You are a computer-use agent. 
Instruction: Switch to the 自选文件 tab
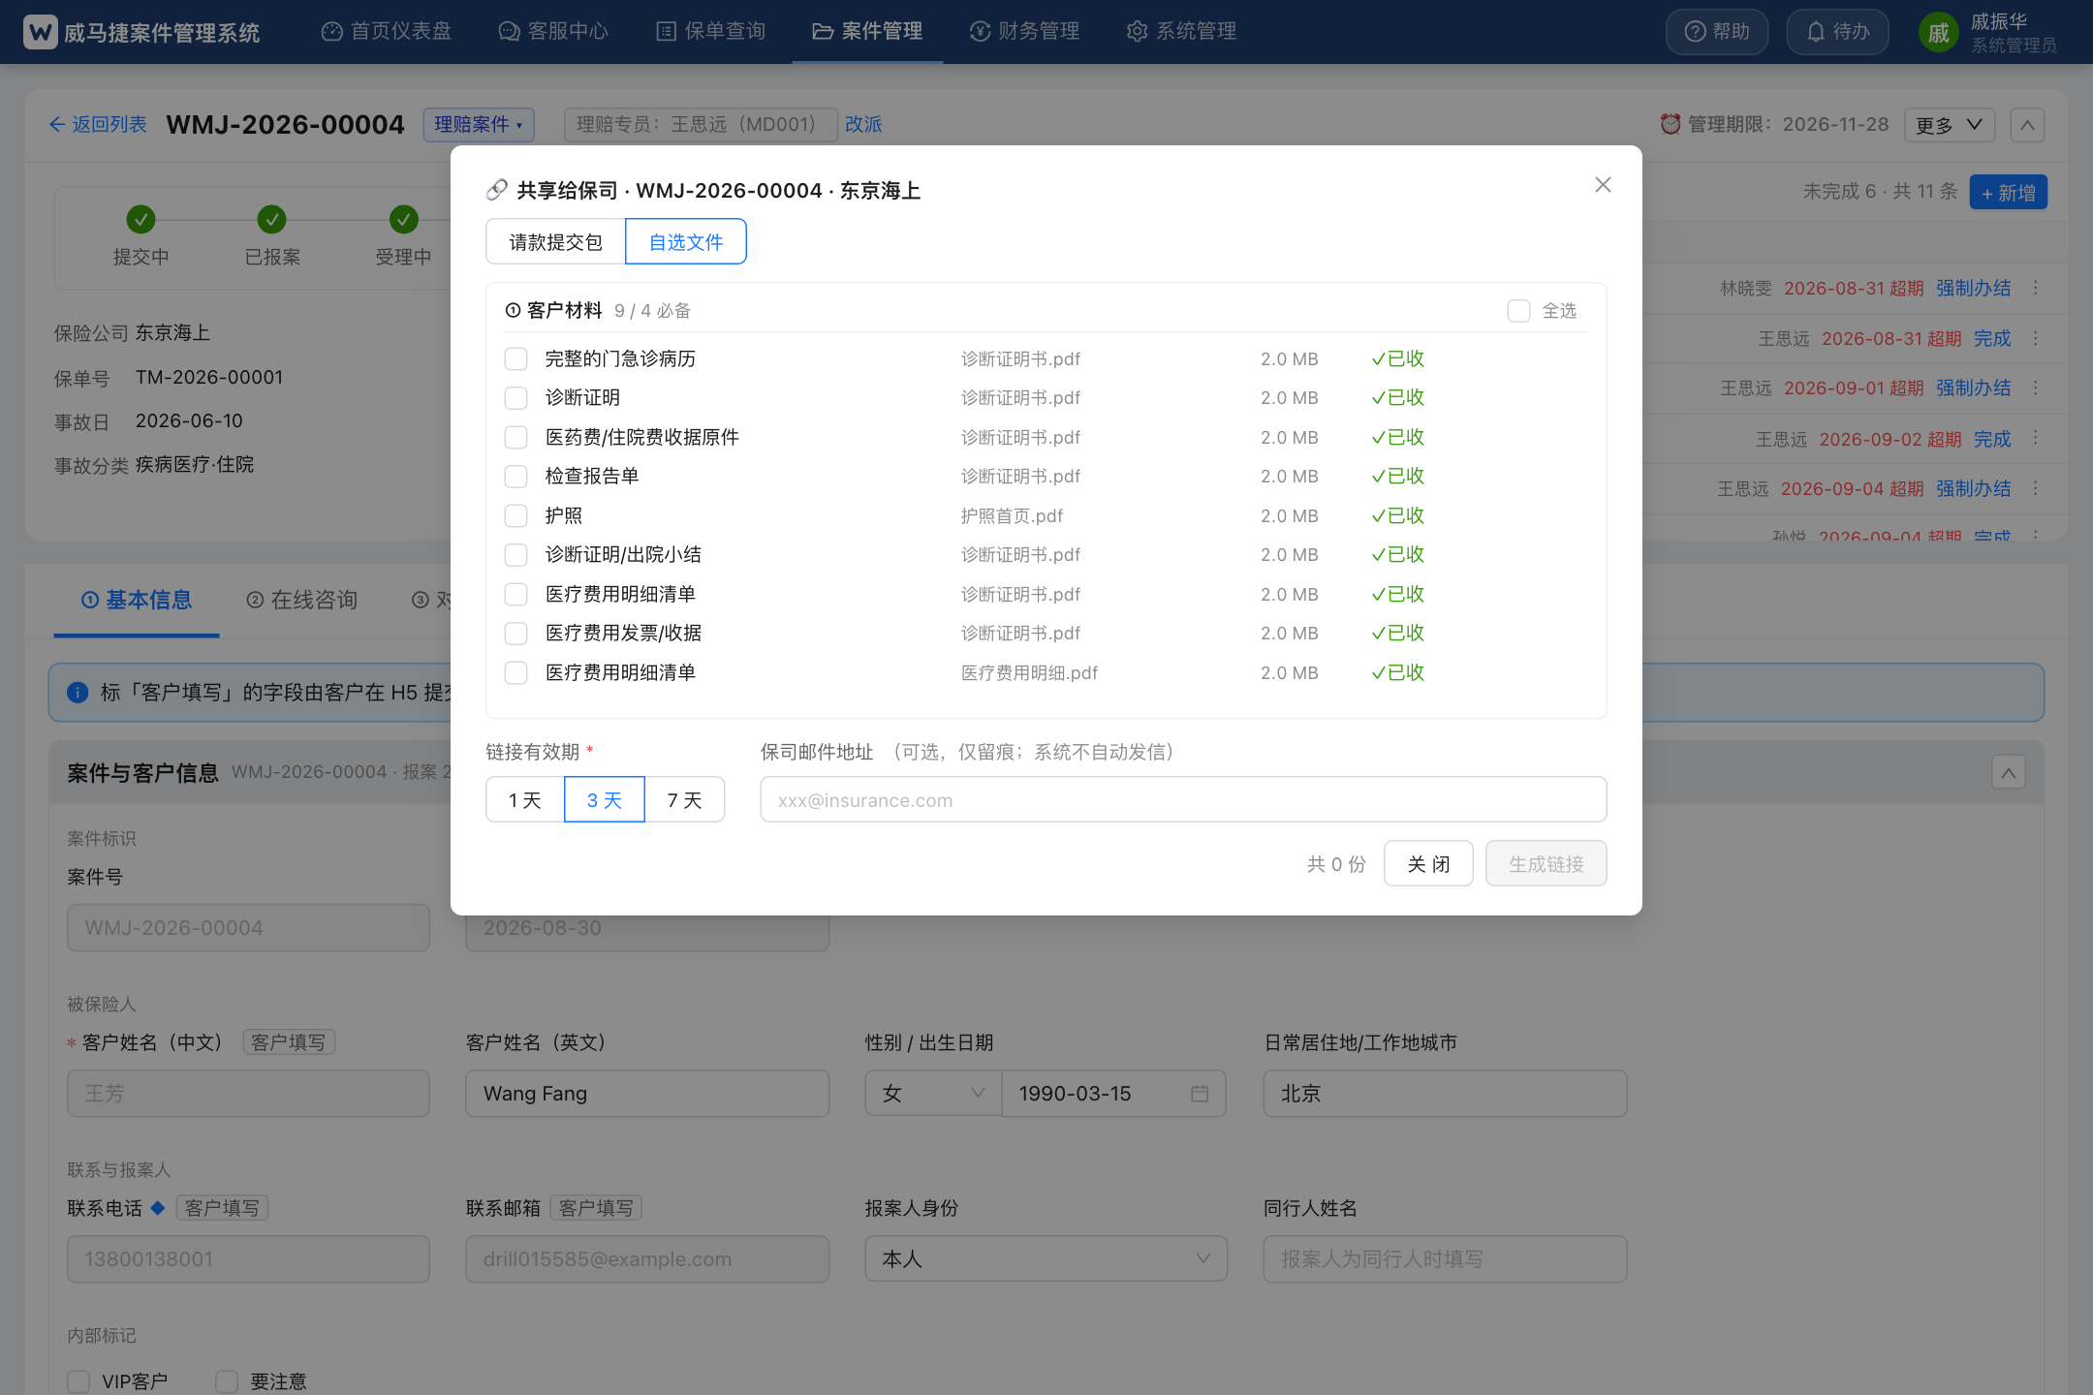click(x=686, y=241)
